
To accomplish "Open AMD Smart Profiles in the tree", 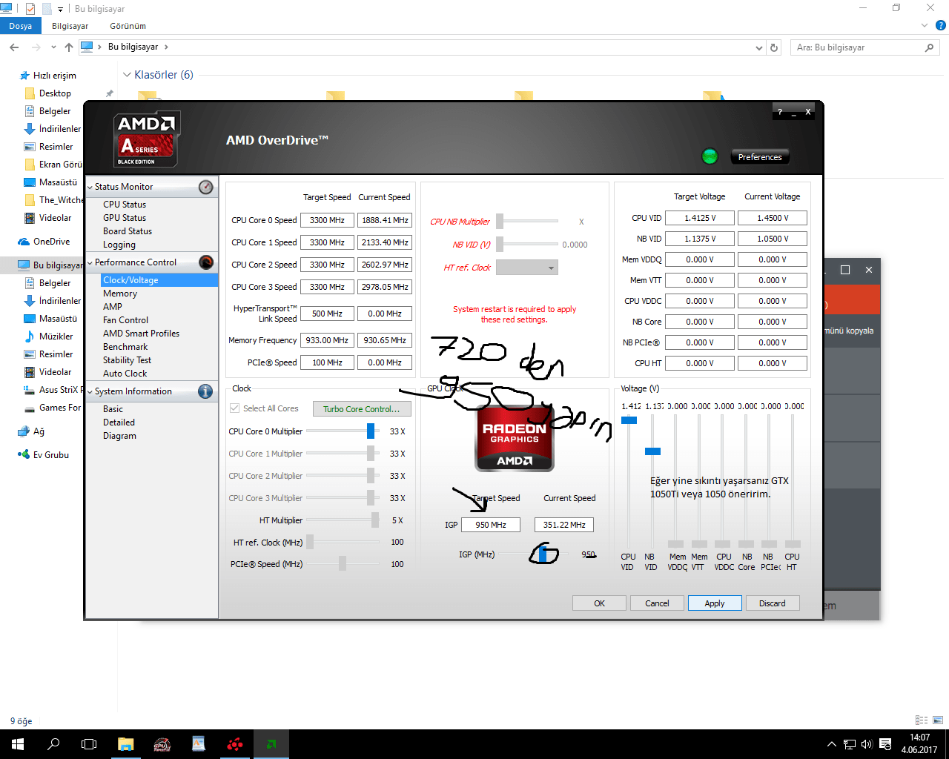I will [141, 334].
